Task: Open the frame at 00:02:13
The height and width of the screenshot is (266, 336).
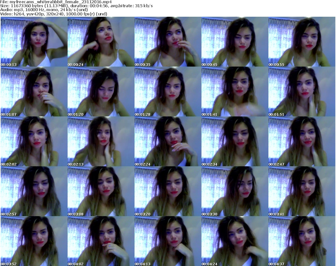Action: [101, 142]
